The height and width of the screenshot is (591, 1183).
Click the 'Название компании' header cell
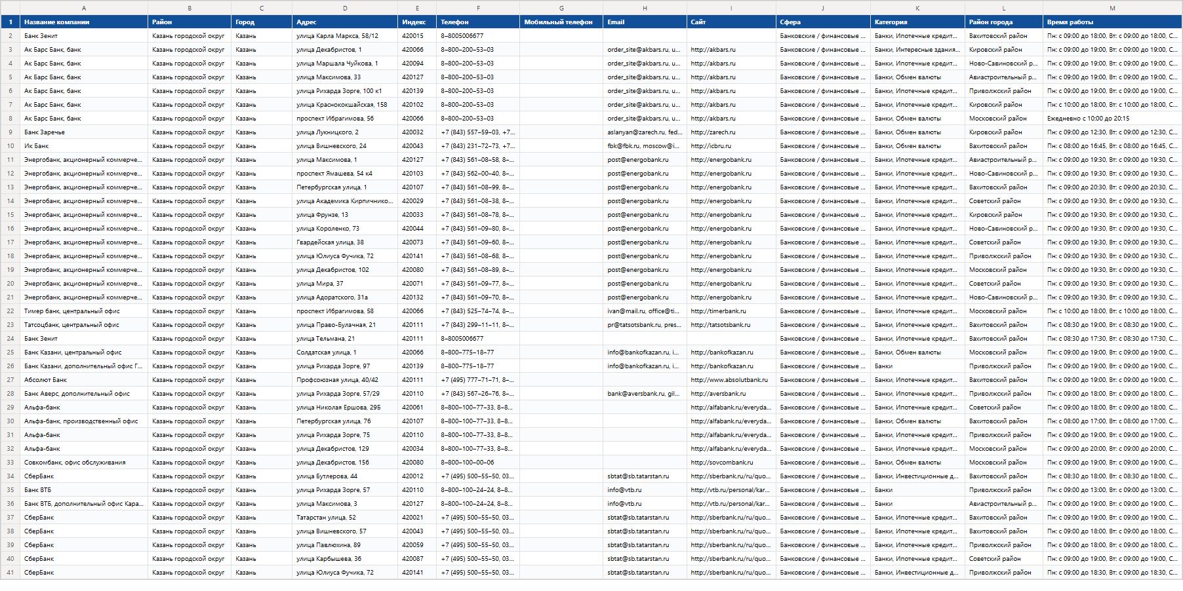tap(84, 22)
